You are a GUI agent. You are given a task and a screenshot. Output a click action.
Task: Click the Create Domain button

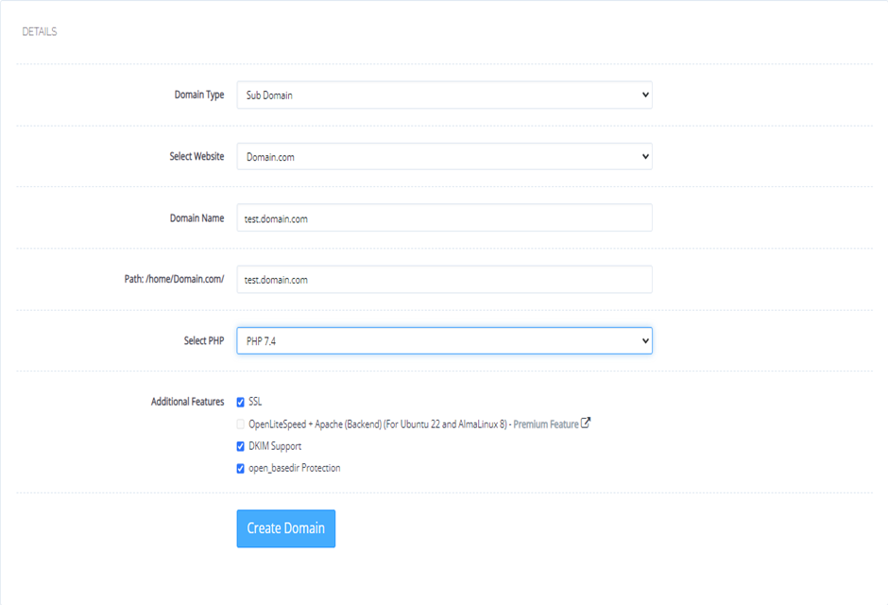tap(285, 528)
